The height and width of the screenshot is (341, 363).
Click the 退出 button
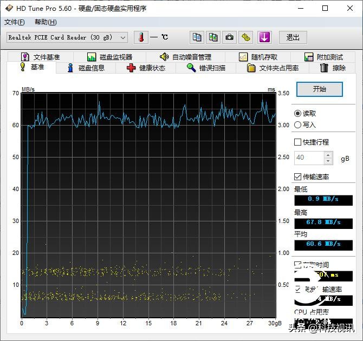point(293,37)
